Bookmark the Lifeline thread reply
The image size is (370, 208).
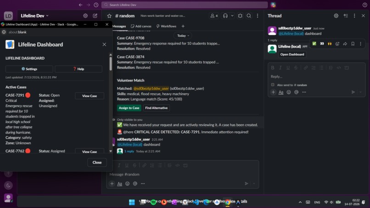coord(353,44)
